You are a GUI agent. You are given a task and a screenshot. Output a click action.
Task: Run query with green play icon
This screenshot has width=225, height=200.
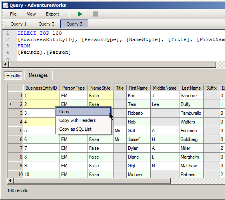80,14
